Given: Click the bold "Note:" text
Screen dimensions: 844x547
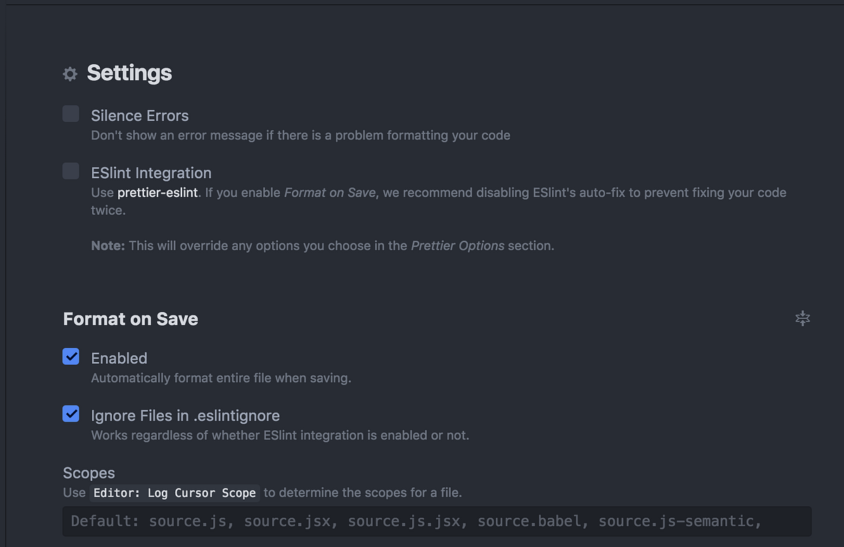Looking at the screenshot, I should 108,246.
